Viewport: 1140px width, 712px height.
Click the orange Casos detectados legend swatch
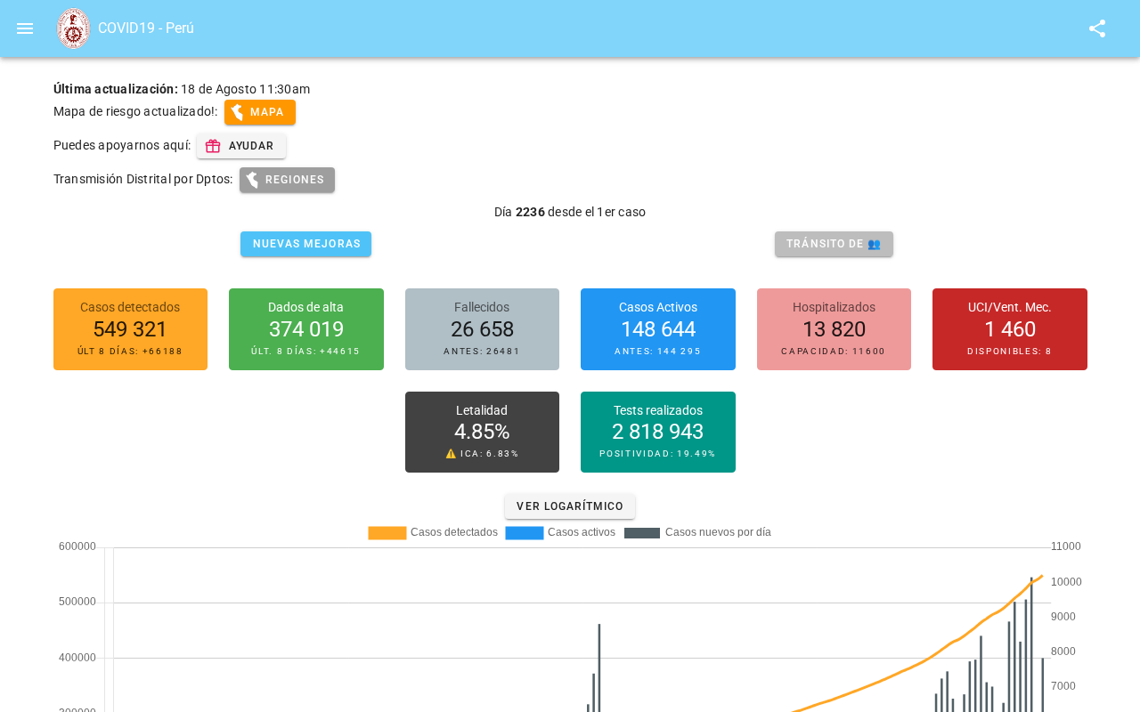coord(387,533)
